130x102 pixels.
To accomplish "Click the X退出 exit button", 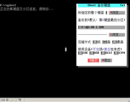I will tap(106, 60).
